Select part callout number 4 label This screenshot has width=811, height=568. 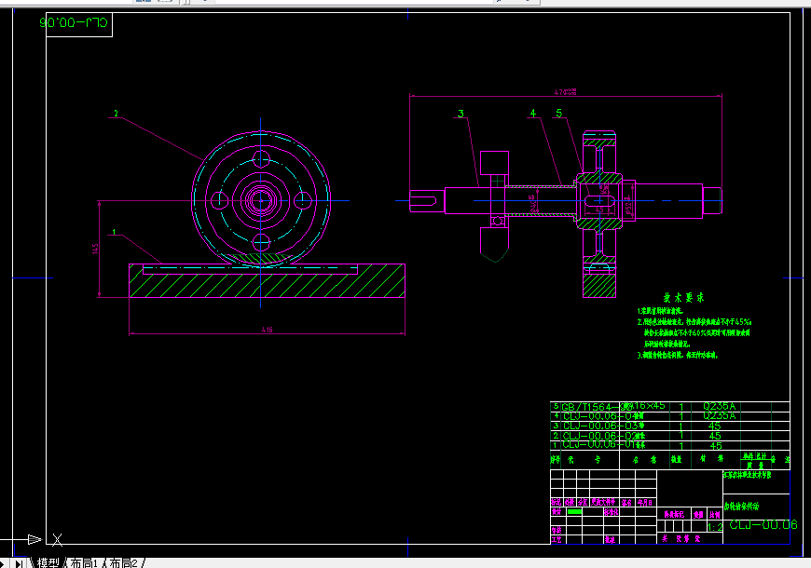(533, 113)
